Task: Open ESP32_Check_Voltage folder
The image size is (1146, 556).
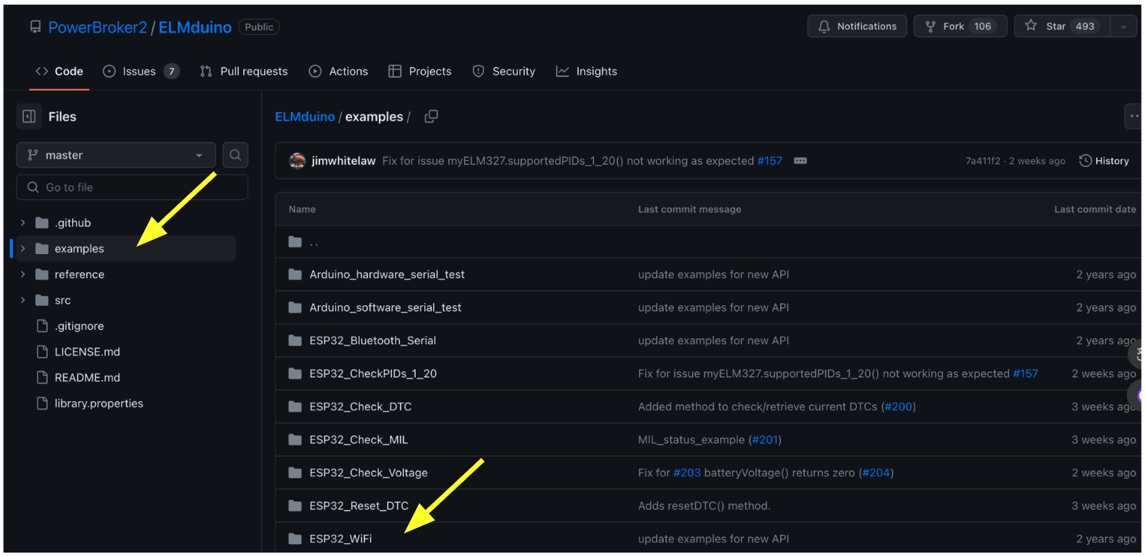Action: (x=369, y=473)
